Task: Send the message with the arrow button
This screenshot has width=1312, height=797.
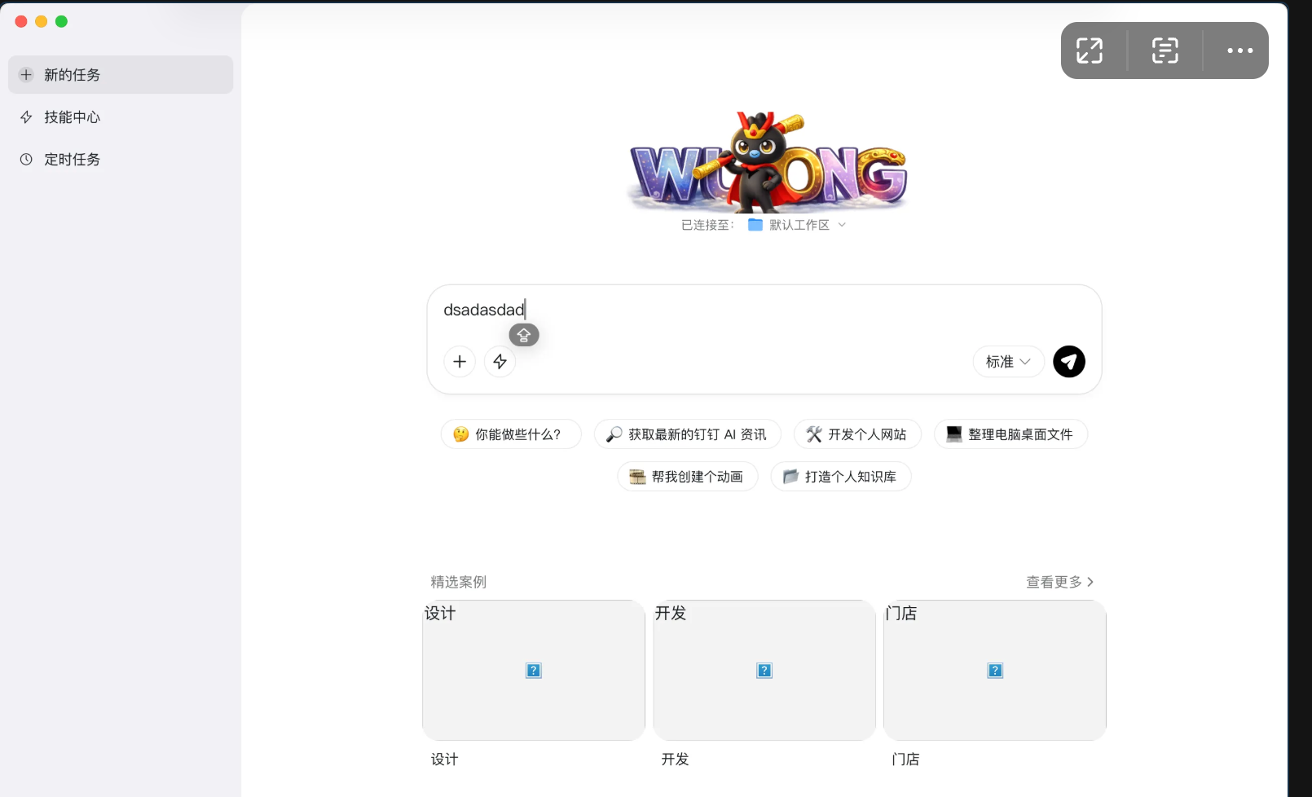Action: 1069,362
